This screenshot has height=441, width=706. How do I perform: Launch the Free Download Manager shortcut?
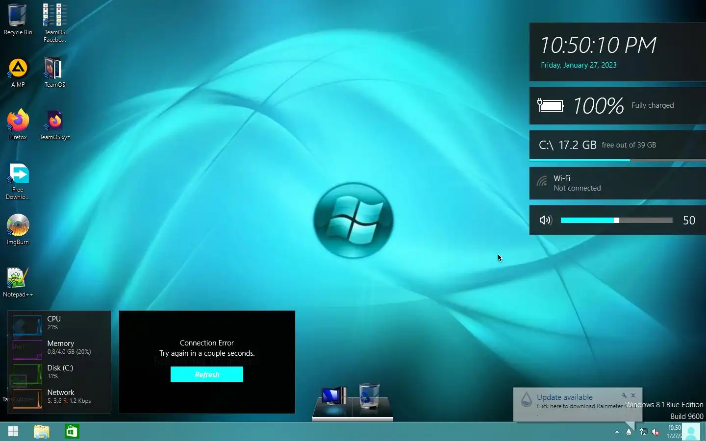click(x=18, y=181)
